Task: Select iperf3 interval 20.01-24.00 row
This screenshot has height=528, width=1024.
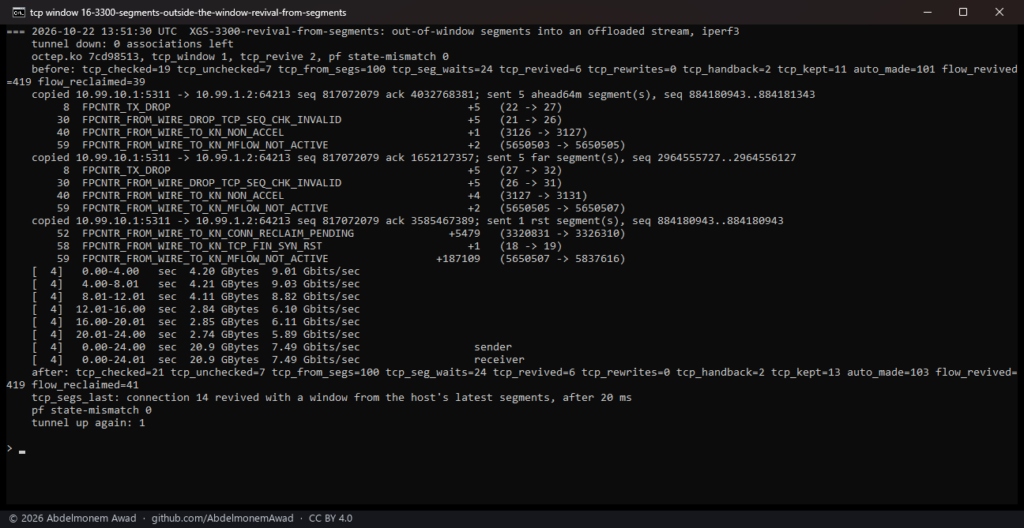Action: pyautogui.click(x=196, y=335)
